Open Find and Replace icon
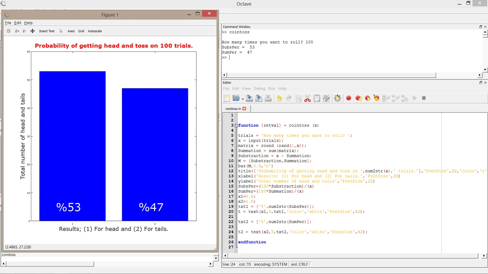Image resolution: width=488 pixels, height=274 pixels. point(326,98)
